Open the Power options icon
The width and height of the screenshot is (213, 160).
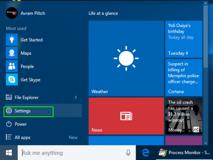(9, 124)
